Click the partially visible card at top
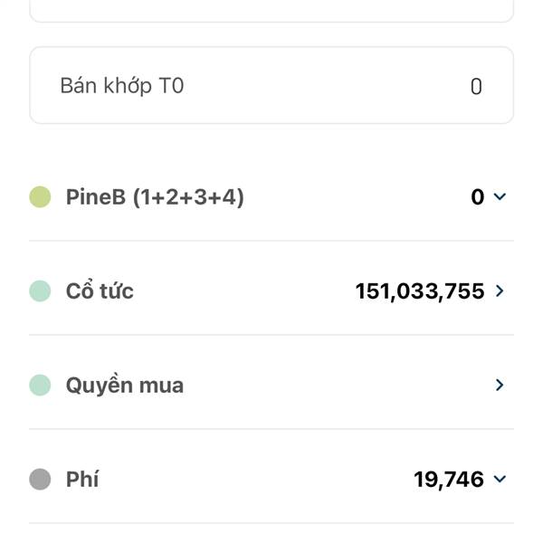The height and width of the screenshot is (543, 543). pos(271,9)
